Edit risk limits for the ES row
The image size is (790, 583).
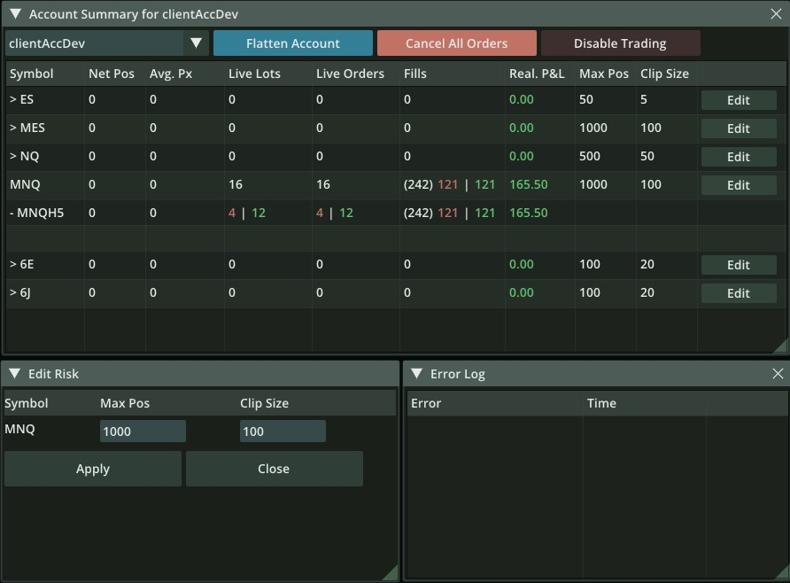pyautogui.click(x=738, y=99)
